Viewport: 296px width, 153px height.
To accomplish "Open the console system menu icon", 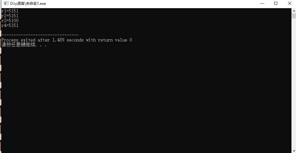I will click(x=6, y=3).
